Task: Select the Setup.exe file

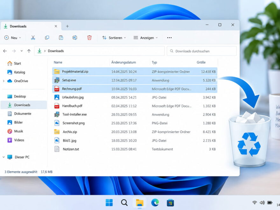Action: (135, 80)
